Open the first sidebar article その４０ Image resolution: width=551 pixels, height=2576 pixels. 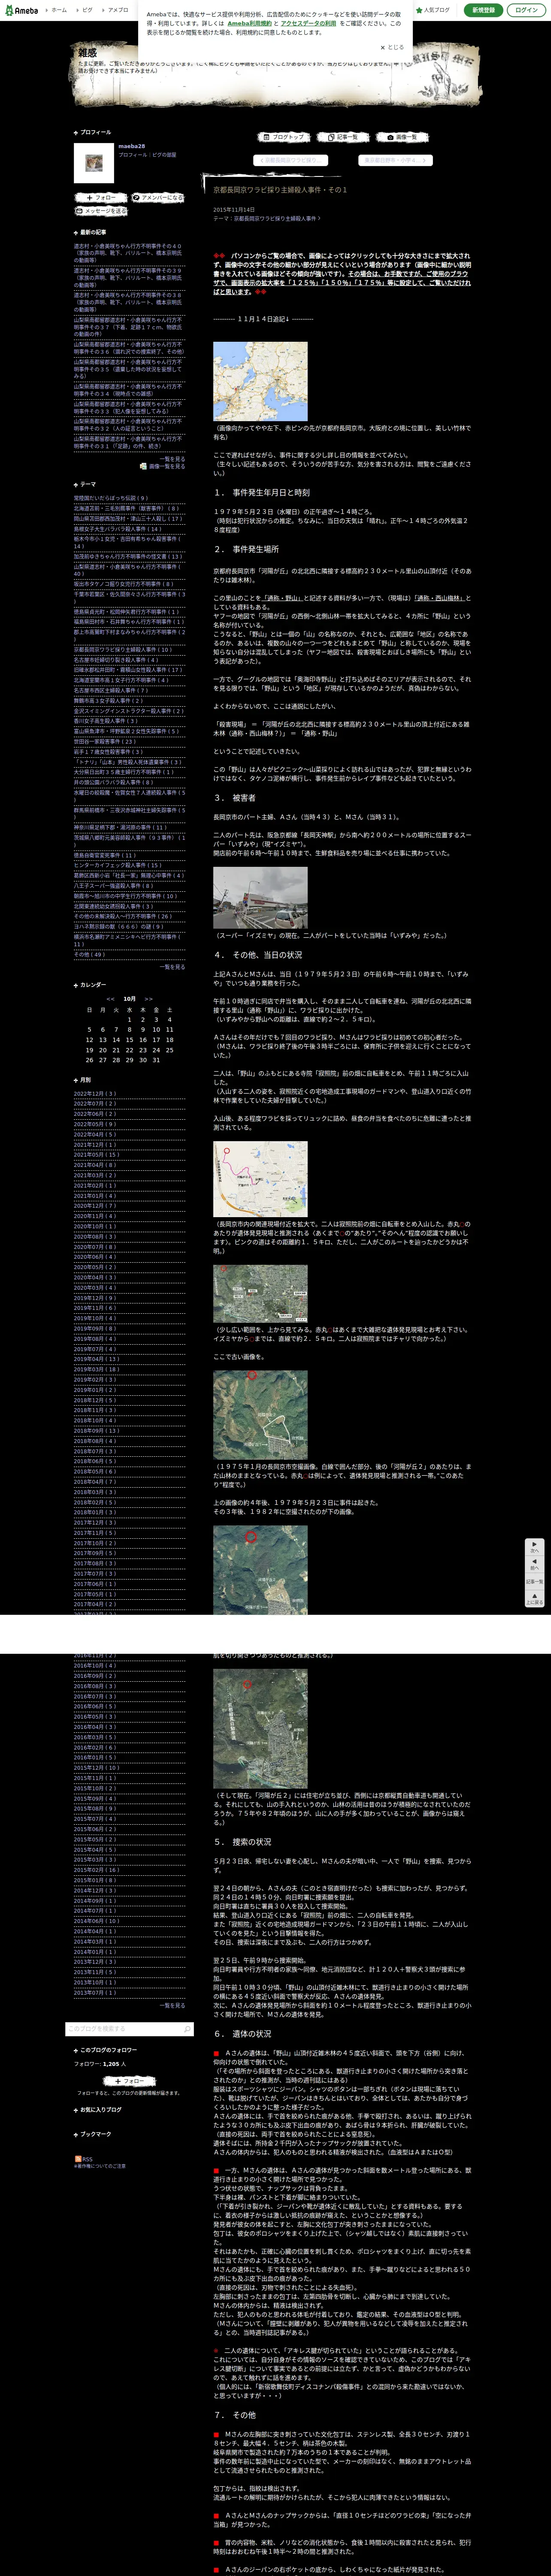tap(127, 253)
